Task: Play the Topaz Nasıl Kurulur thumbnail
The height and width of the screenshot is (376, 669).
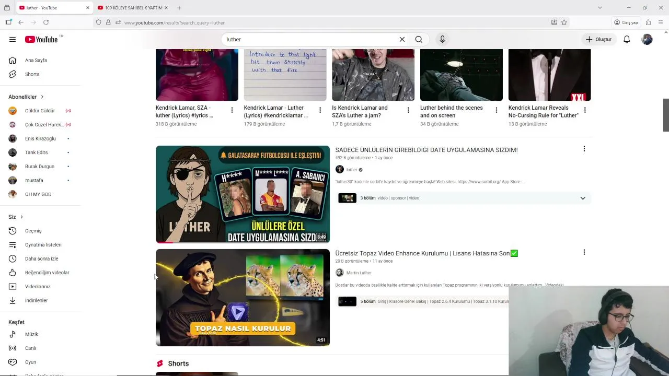Action: pos(243,298)
